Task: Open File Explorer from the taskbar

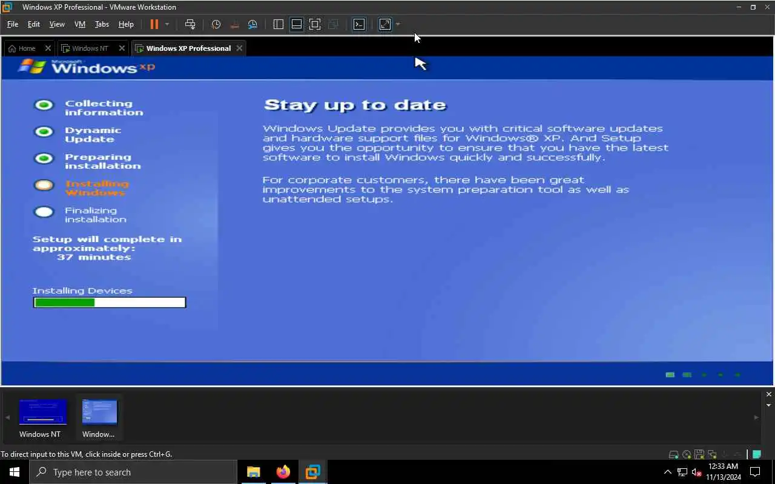Action: tap(253, 472)
